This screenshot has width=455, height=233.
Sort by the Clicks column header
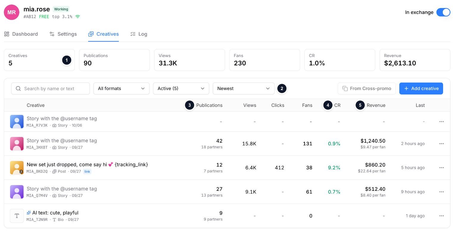tap(278, 105)
